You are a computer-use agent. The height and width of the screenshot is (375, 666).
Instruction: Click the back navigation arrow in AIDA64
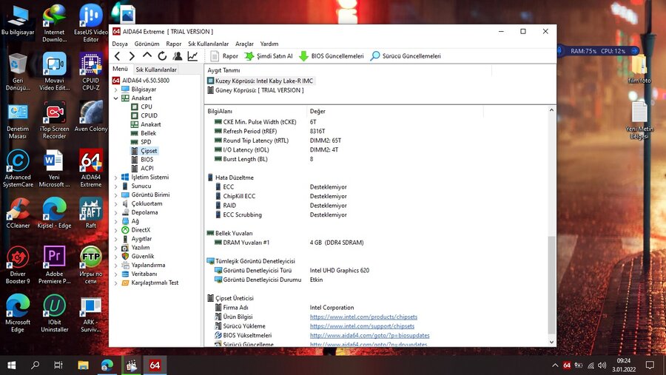(117, 56)
